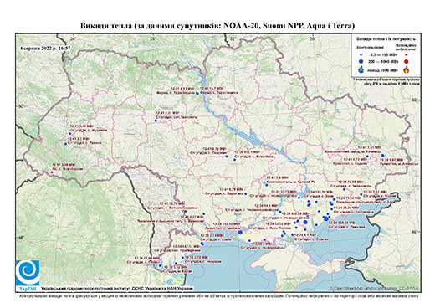Select the large blue marker labeled 368.48 MW
Image resolution: width=435 pixels, height=308 pixels.
click(x=326, y=219)
